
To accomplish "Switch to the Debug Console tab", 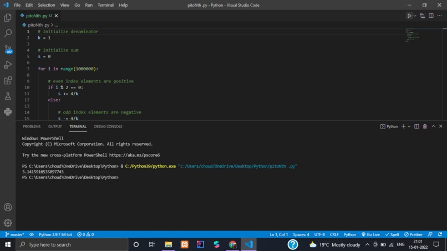I will tap(108, 126).
